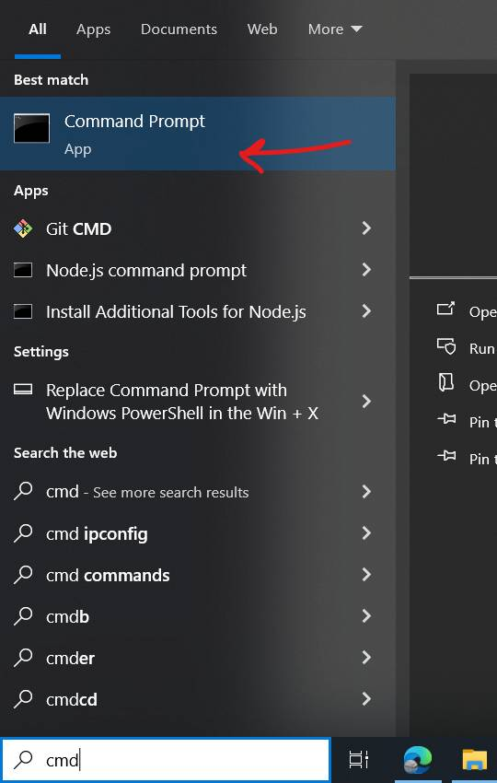
Task: Open cmd commands web search suggestion
Action: 192,575
